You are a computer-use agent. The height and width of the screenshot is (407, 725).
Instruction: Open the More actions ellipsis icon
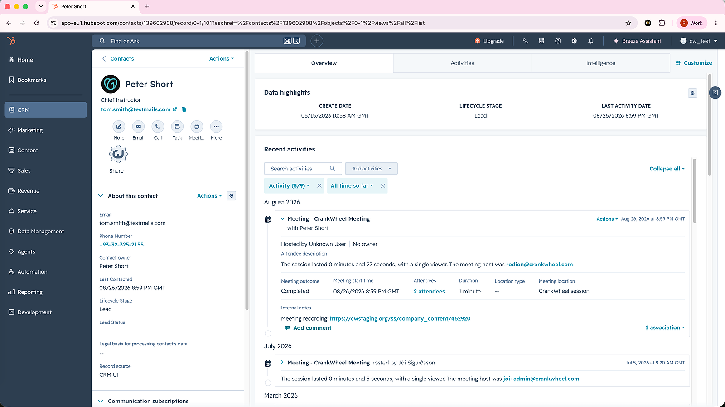point(216,127)
